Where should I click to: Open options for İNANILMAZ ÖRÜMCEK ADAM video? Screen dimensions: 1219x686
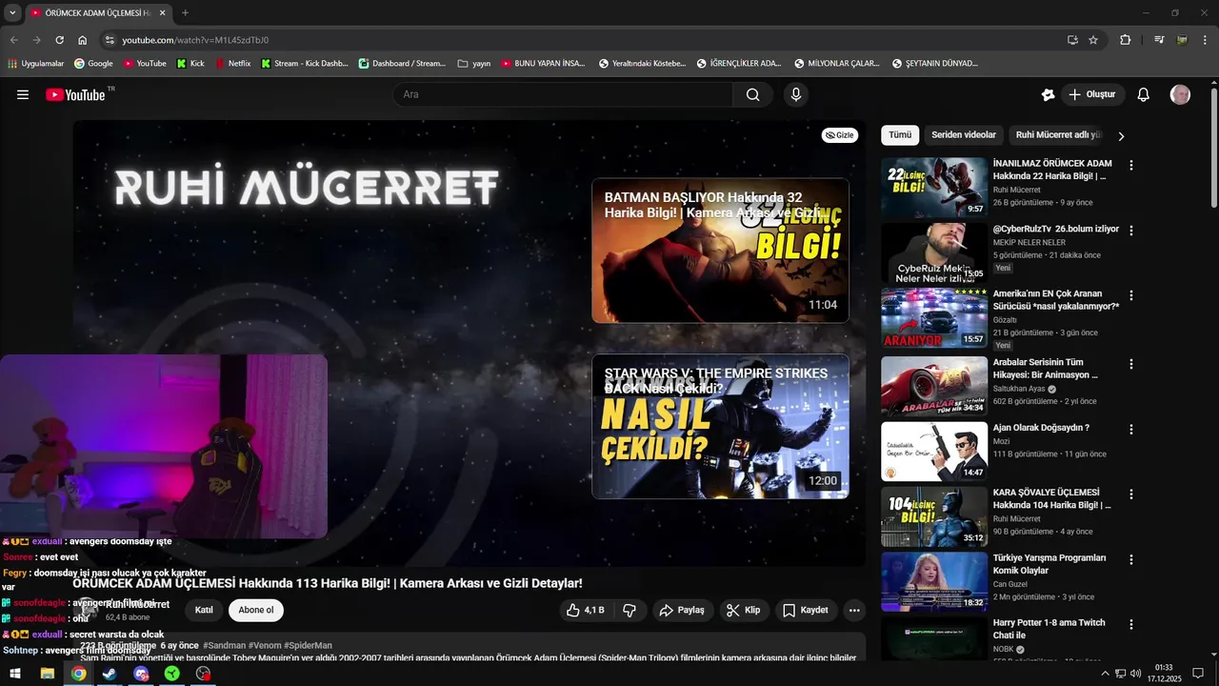point(1131,165)
